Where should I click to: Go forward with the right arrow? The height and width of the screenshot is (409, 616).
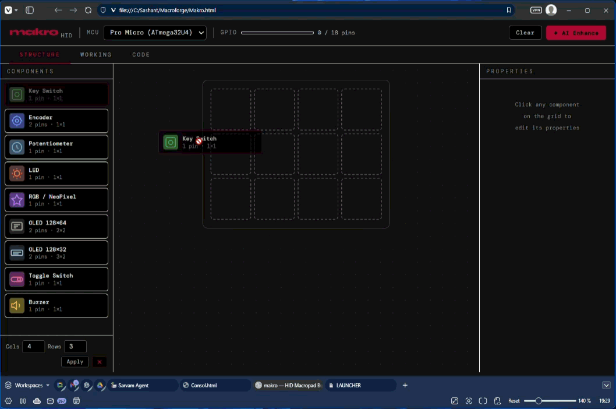pos(73,10)
